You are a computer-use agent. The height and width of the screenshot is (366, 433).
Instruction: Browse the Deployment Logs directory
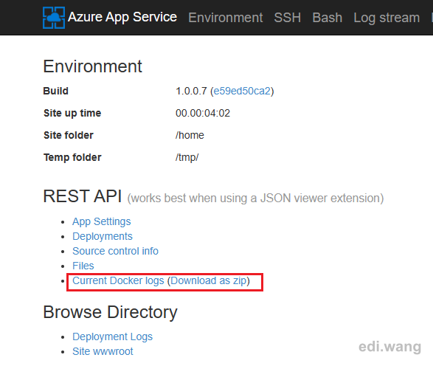[112, 337]
